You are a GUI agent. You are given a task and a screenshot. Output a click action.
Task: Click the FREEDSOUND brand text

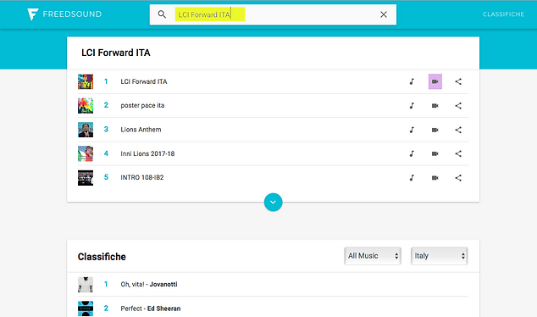click(x=72, y=14)
